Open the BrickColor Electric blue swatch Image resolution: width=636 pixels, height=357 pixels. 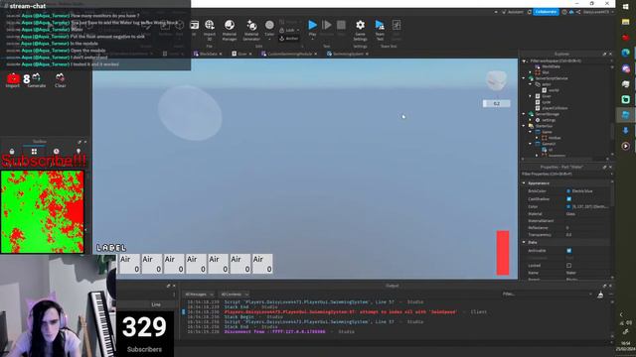pos(568,191)
